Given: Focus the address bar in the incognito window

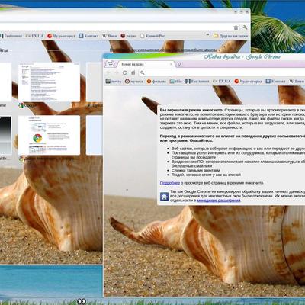Looking at the screenshot, I should (x=222, y=72).
